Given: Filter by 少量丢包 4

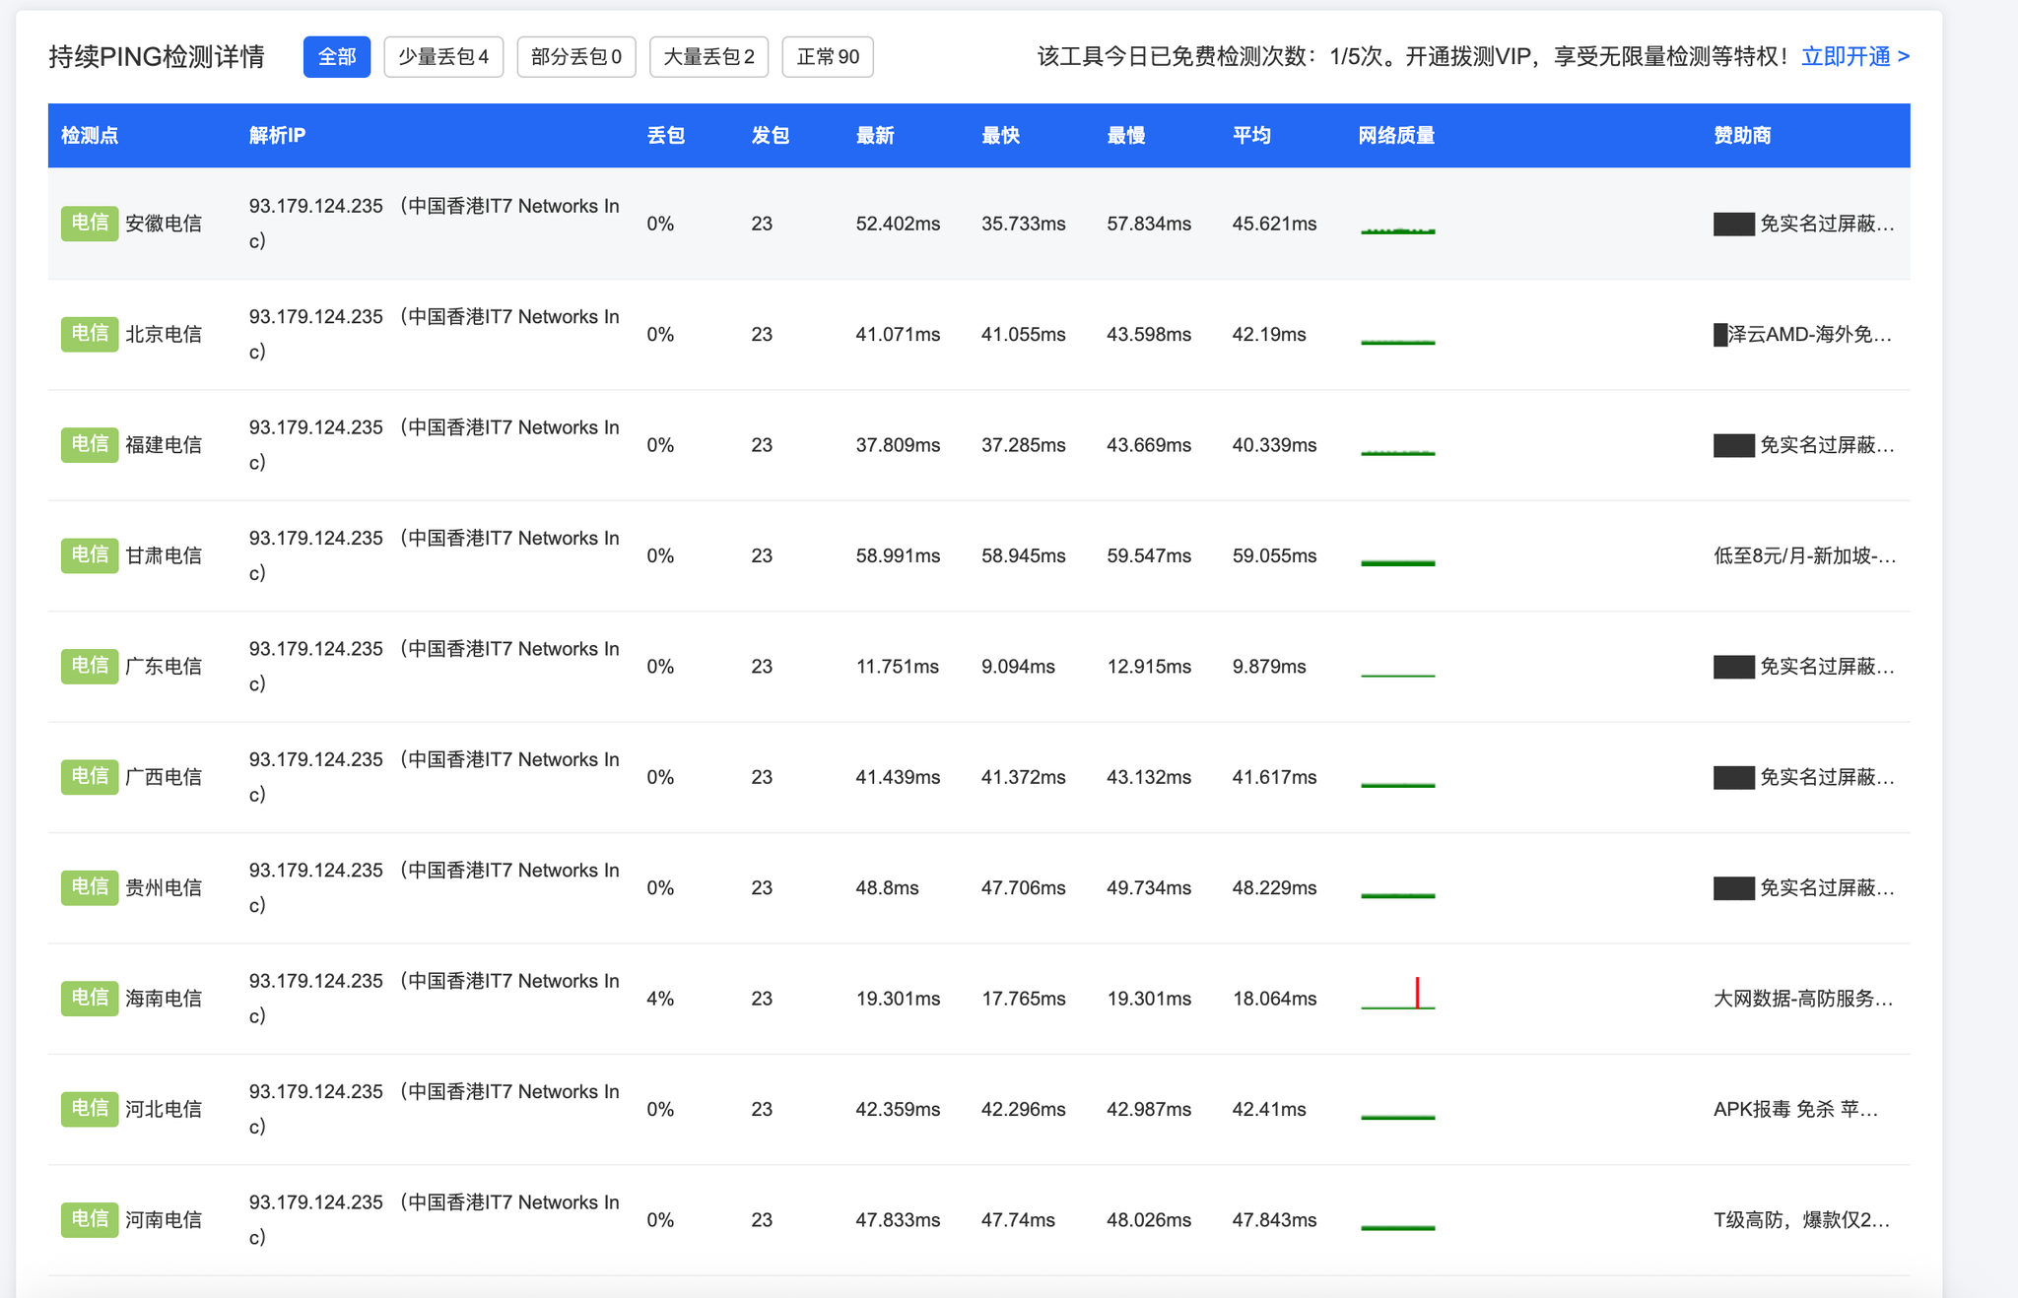Looking at the screenshot, I should click(x=443, y=57).
